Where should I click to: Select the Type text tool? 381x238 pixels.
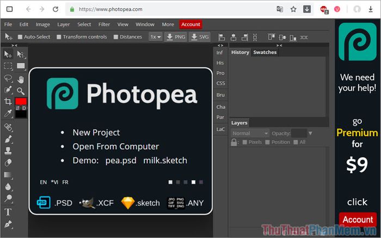(x=8, y=212)
